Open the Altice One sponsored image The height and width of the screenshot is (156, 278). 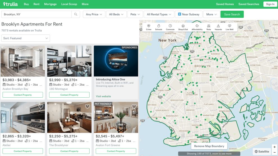point(116,61)
